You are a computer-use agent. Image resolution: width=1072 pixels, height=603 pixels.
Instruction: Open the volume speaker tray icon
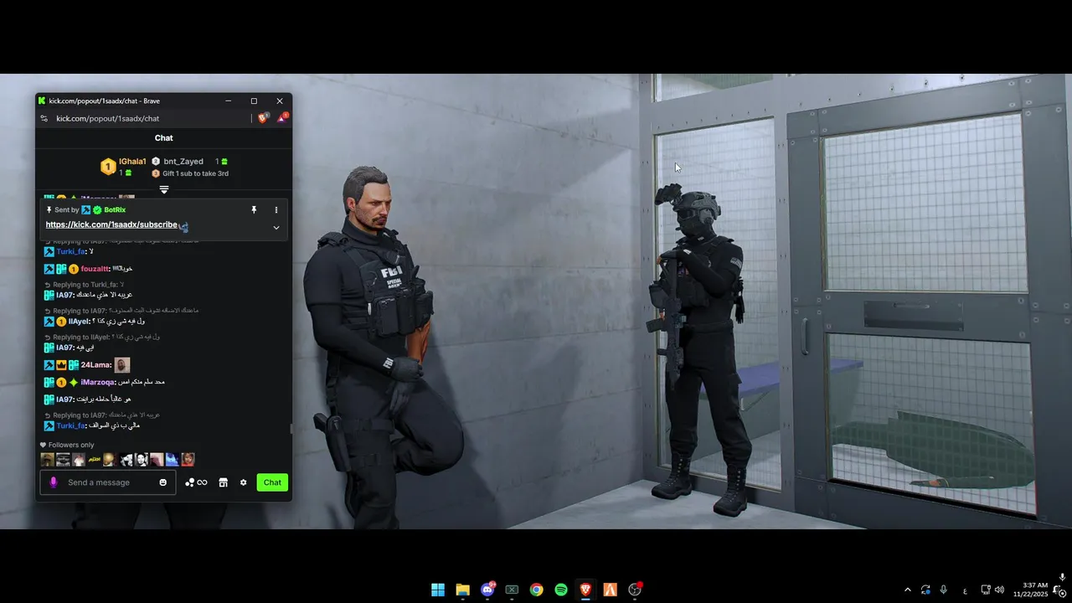coord(999,590)
